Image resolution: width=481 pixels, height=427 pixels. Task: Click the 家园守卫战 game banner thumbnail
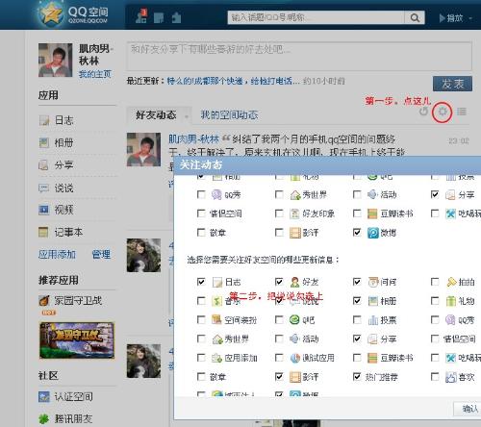click(77, 340)
